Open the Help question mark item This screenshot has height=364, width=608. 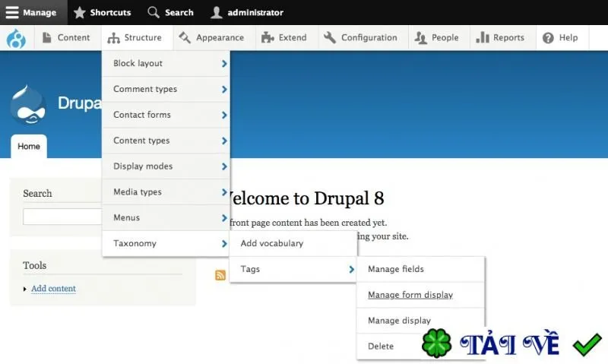[x=560, y=37]
